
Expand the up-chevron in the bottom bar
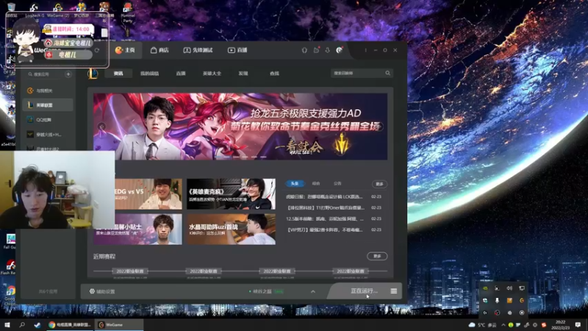[313, 291]
